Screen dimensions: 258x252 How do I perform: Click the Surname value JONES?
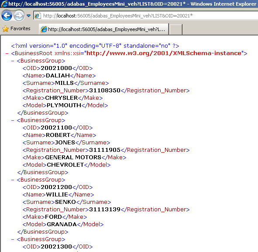point(65,143)
